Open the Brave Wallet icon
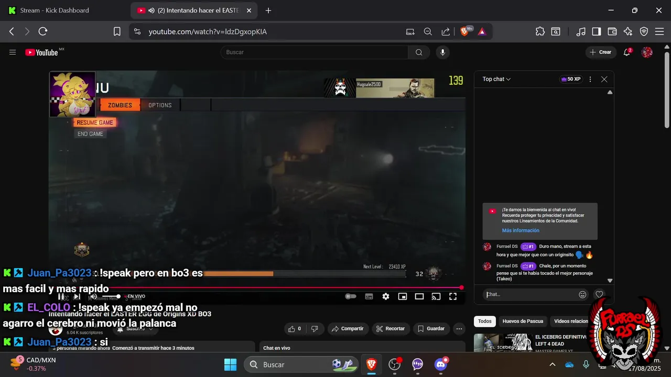Viewport: 671px width, 377px height. point(612,31)
